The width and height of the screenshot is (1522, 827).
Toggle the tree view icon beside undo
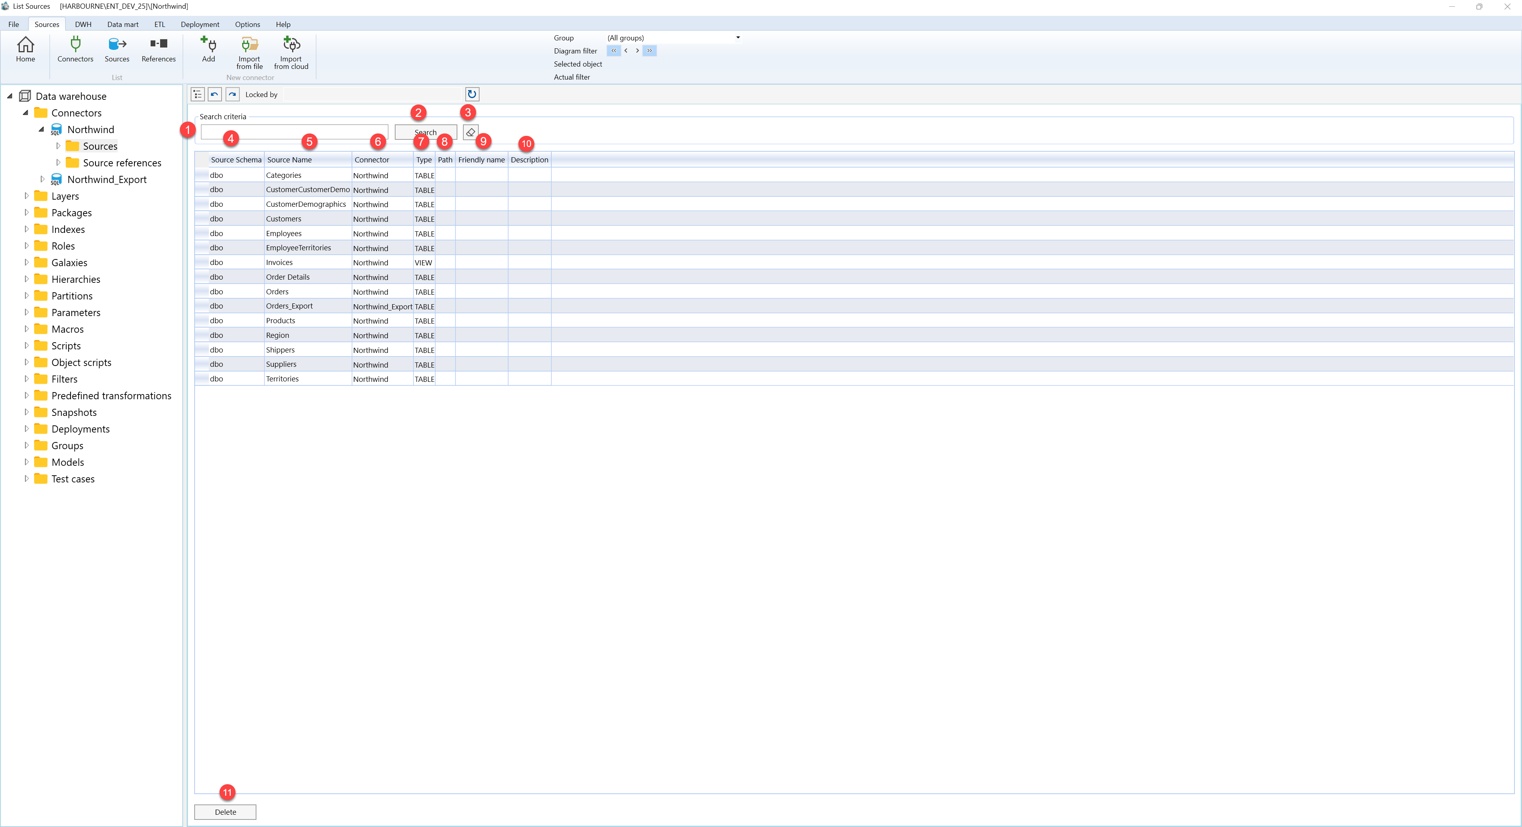coord(197,94)
